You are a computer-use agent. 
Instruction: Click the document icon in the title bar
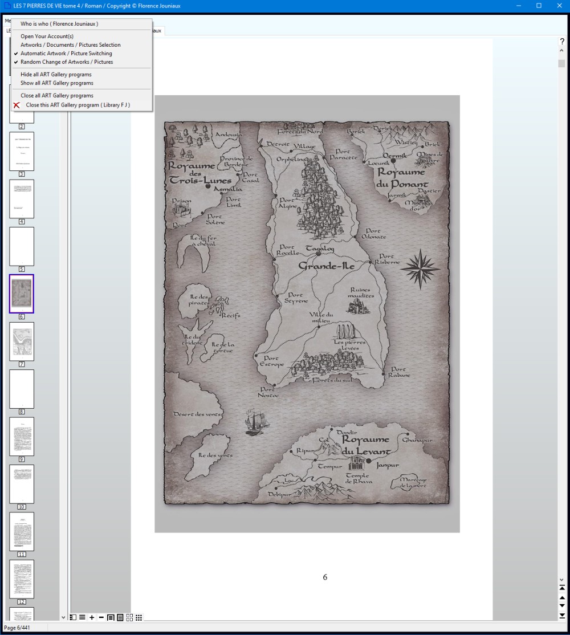[7, 6]
